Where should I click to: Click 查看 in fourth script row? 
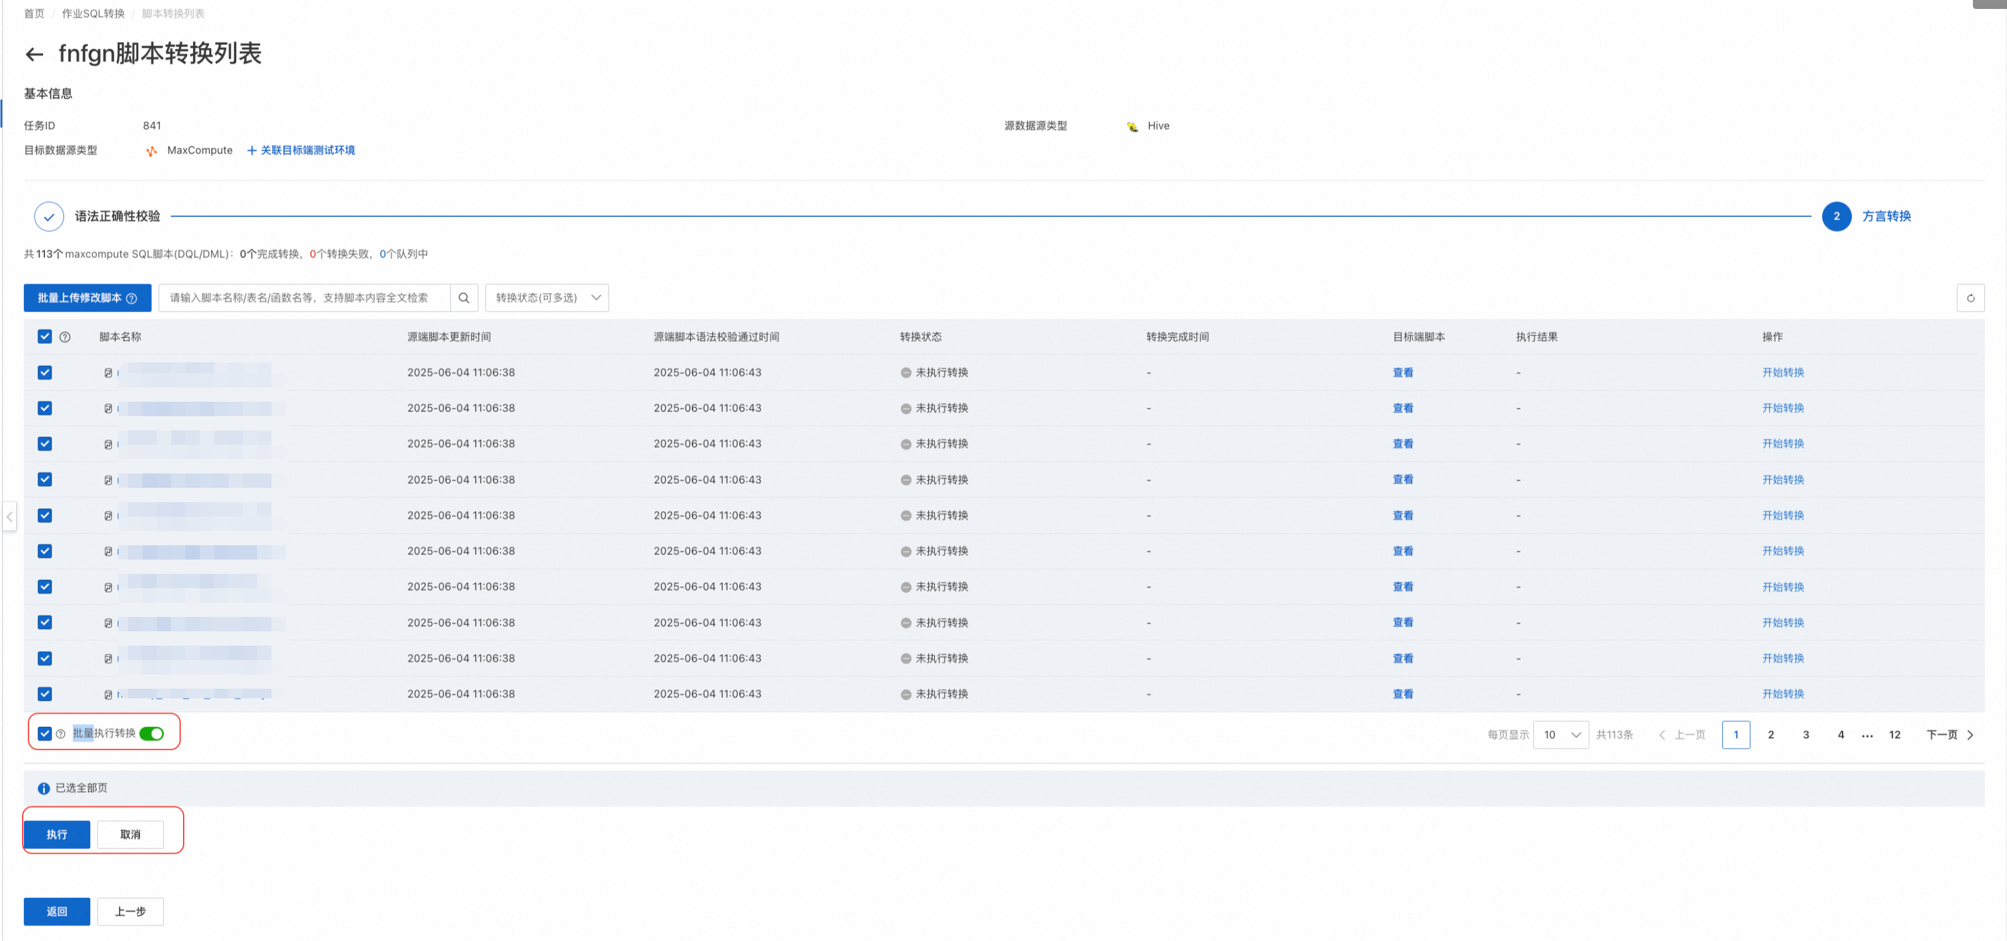click(1403, 480)
